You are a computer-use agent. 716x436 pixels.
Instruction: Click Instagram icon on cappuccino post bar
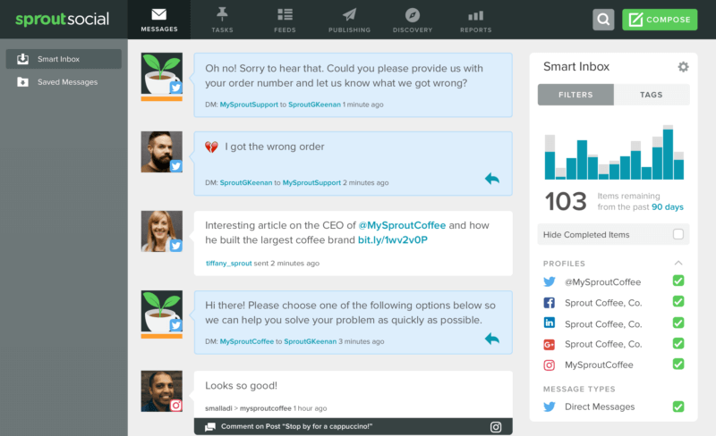(496, 427)
